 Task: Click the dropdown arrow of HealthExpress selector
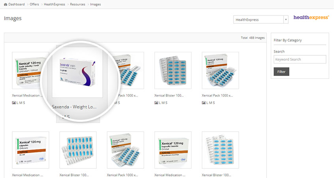286,20
